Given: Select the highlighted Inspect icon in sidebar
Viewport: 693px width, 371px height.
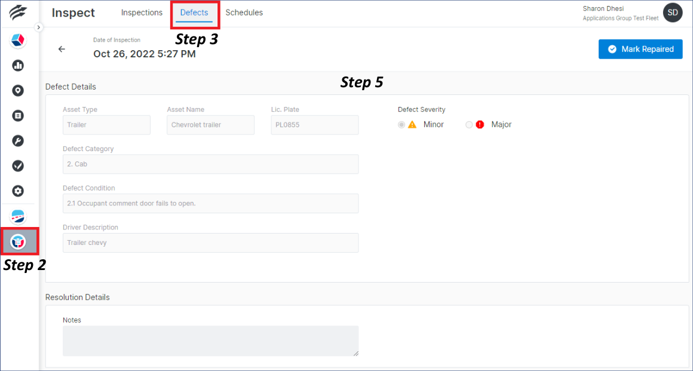Looking at the screenshot, I should tap(17, 241).
